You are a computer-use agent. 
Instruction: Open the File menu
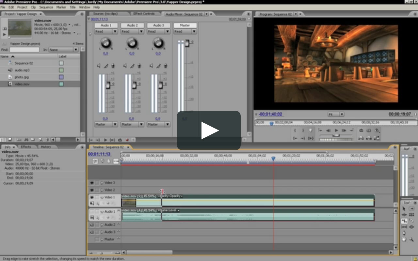pos(3,7)
